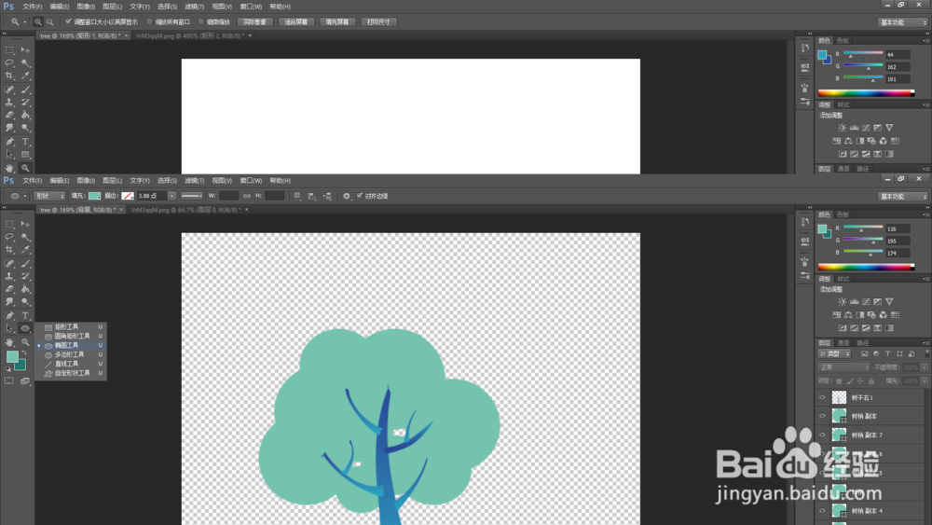Click 填充屏幕 button
The width and height of the screenshot is (932, 525).
pyautogui.click(x=337, y=22)
